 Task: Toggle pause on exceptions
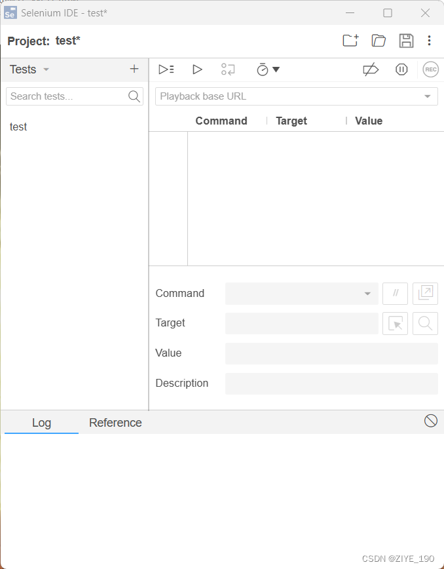tap(401, 69)
